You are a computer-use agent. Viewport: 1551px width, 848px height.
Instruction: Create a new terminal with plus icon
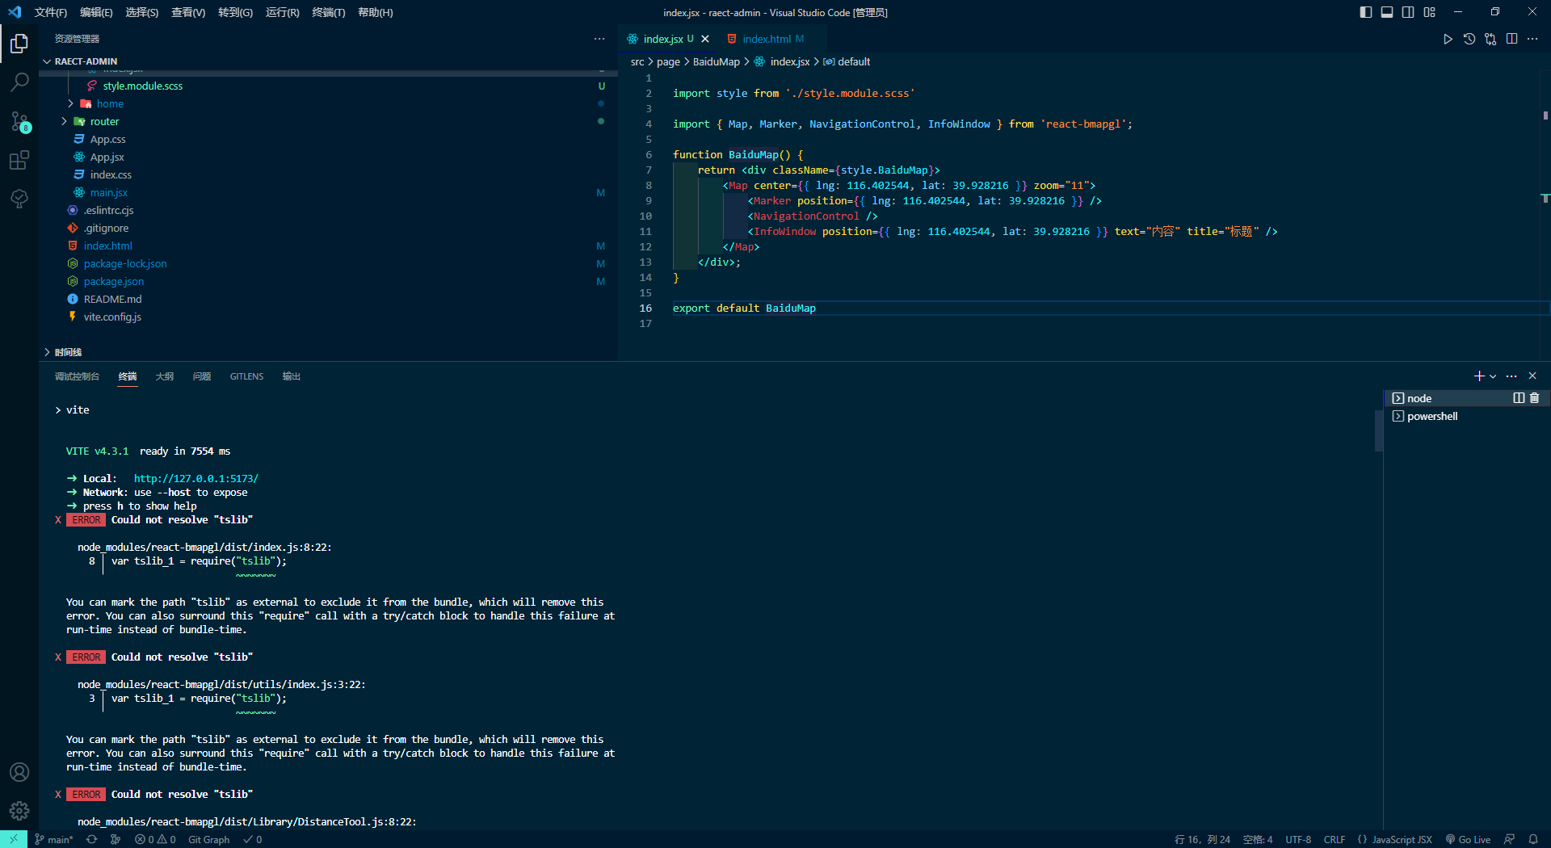[1479, 376]
